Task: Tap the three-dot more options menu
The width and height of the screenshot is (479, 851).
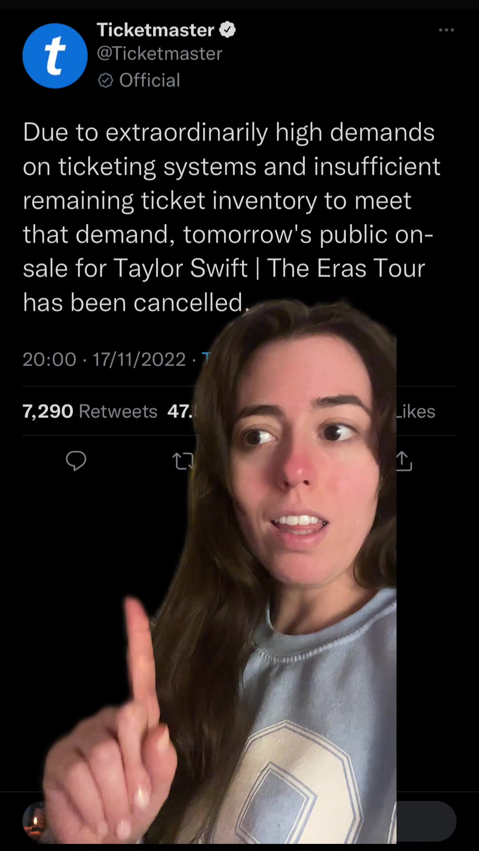Action: 446,30
